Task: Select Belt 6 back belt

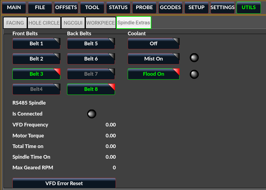Action: [x=91, y=59]
